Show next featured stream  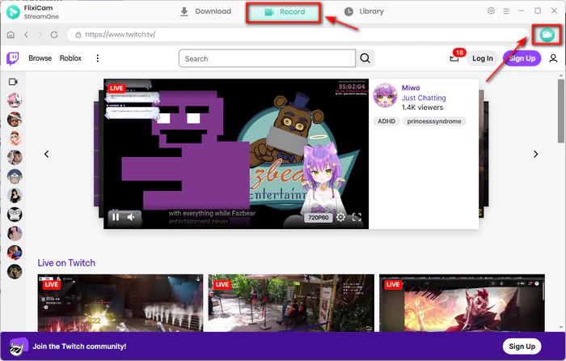tap(535, 154)
